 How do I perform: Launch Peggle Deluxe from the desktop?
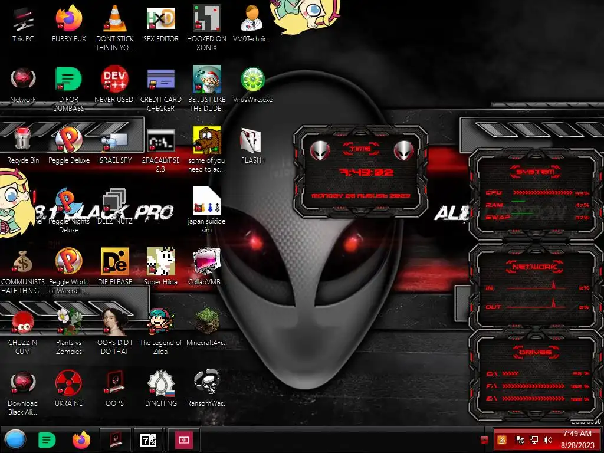tap(68, 146)
